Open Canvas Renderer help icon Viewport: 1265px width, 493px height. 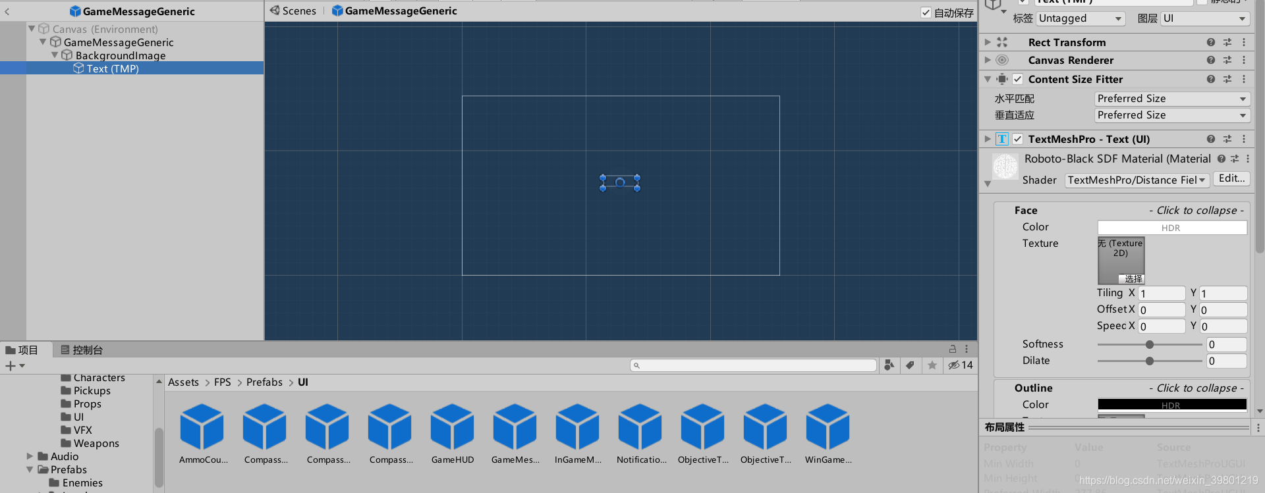pyautogui.click(x=1211, y=60)
